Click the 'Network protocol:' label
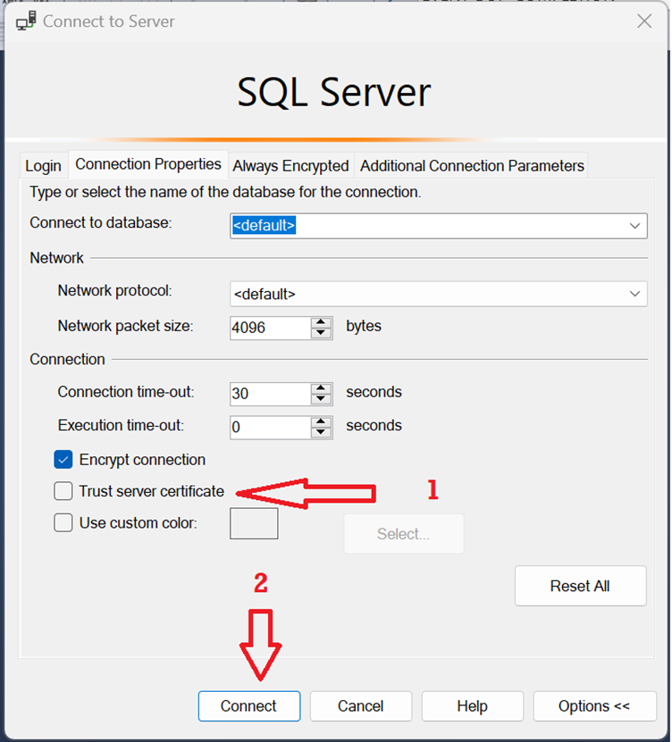The width and height of the screenshot is (672, 742). pos(114,290)
